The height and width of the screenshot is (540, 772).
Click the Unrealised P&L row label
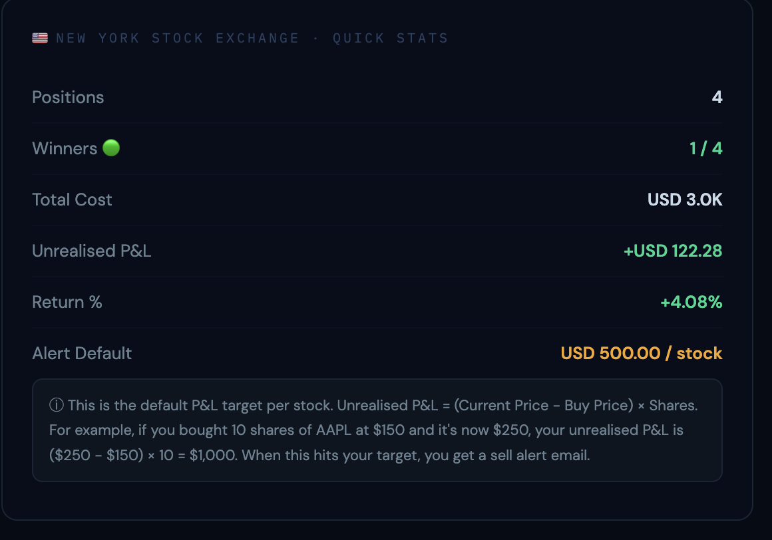tap(92, 251)
